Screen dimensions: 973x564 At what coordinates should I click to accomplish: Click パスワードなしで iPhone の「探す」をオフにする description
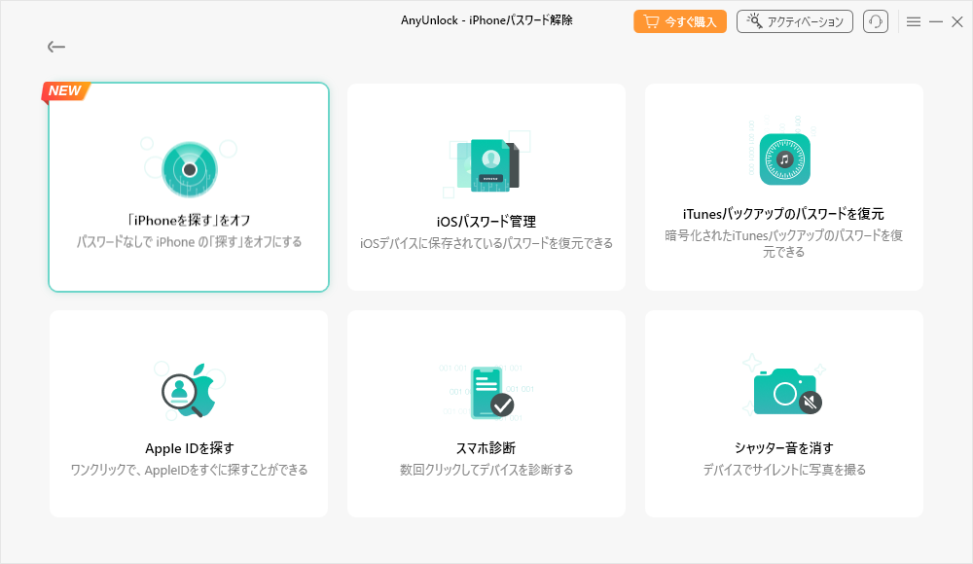(x=189, y=242)
